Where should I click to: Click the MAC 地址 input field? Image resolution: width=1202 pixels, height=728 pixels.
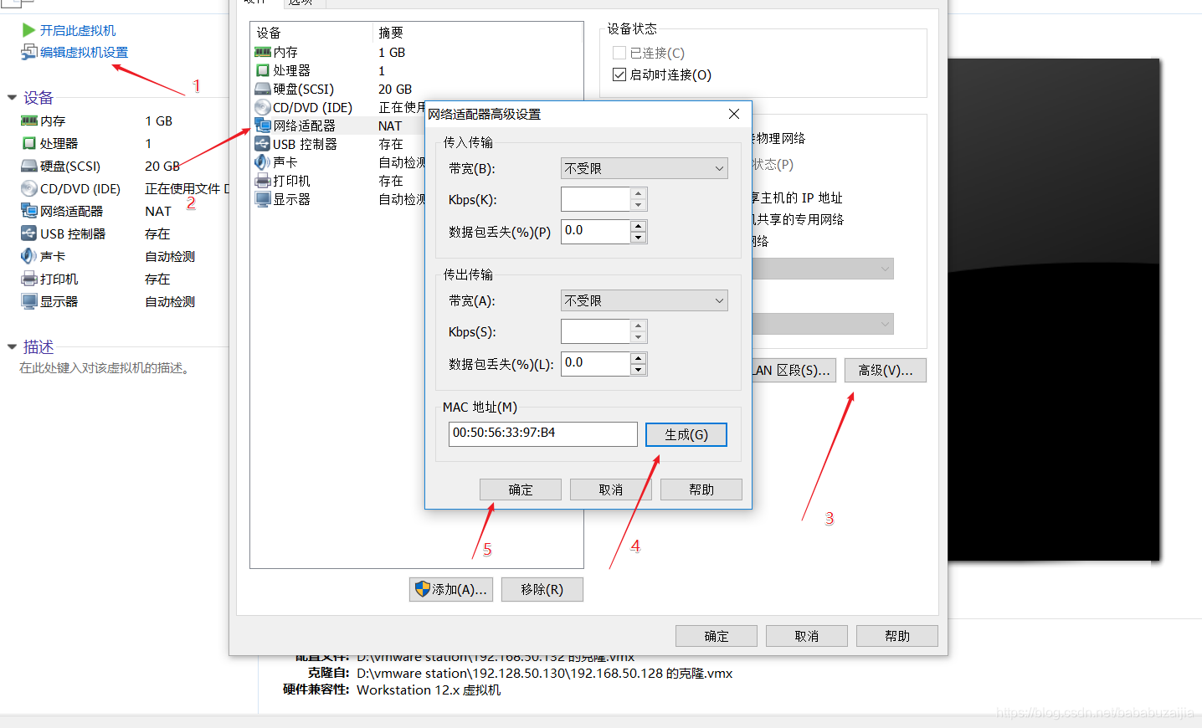click(543, 433)
